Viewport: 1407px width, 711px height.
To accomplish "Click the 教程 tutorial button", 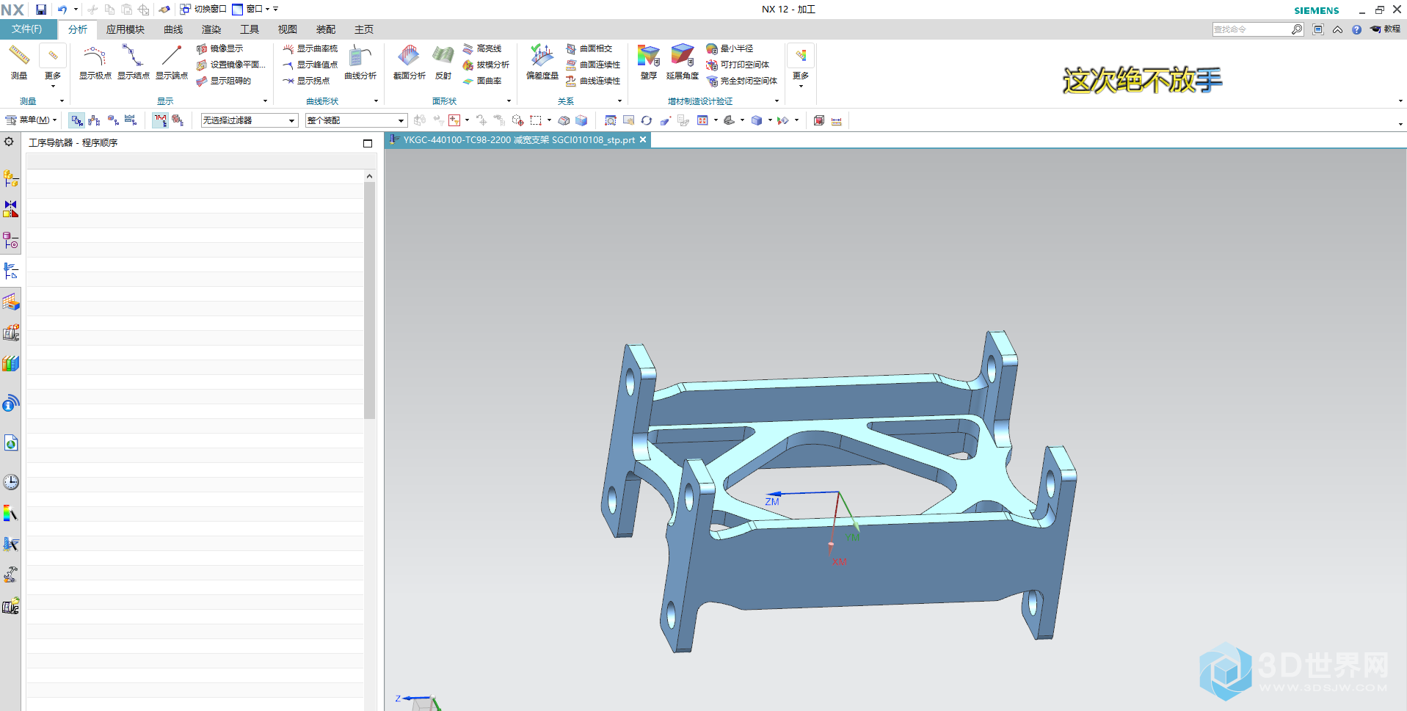I will 1386,29.
